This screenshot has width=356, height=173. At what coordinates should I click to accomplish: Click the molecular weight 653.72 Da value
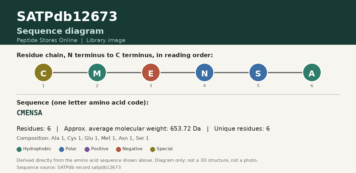click(185, 129)
